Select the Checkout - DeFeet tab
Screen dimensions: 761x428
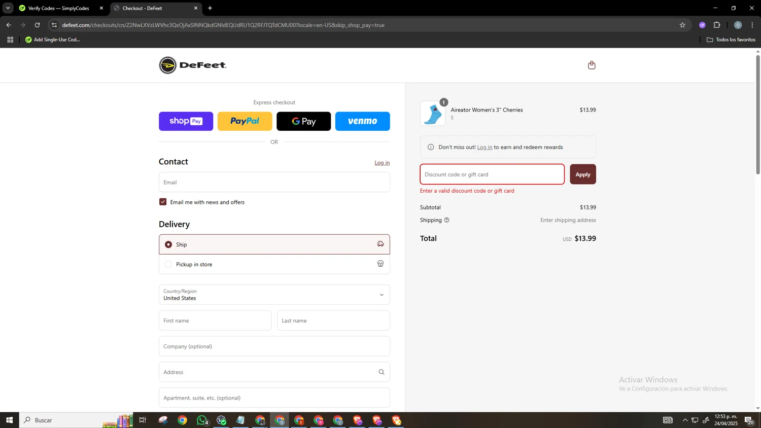[152, 8]
